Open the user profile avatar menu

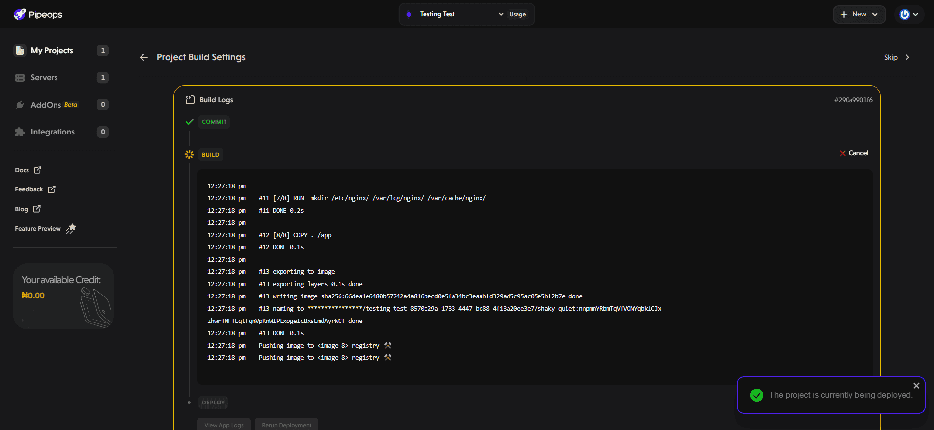(909, 14)
